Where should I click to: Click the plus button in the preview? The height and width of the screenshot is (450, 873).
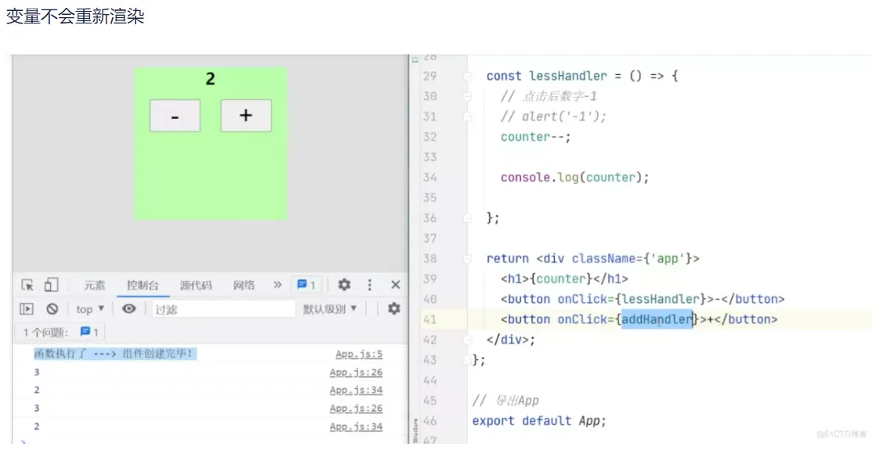pos(246,116)
